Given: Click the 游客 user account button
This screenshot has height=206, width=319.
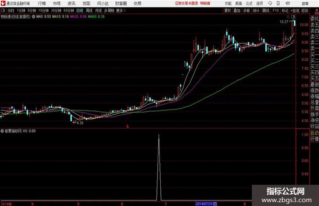Looking at the screenshot, I should [305, 3].
